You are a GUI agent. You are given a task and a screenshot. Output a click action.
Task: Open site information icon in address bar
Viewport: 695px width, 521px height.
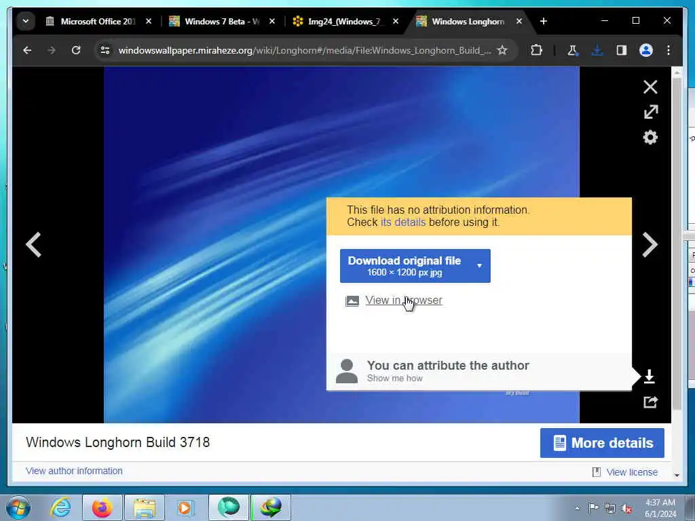tap(105, 50)
